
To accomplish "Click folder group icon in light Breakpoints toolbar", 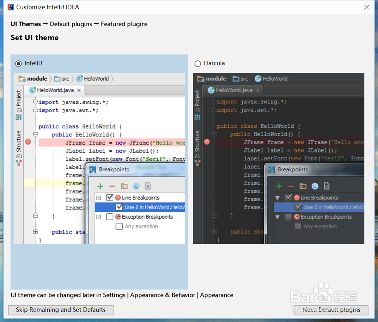I will coord(124,186).
